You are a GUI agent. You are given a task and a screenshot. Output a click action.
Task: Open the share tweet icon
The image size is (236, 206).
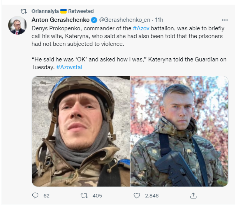pyautogui.click(x=193, y=195)
